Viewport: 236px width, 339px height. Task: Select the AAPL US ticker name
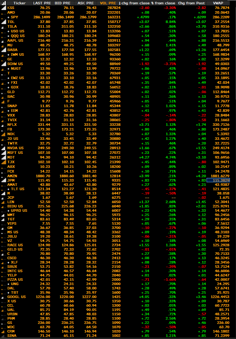point(15,40)
